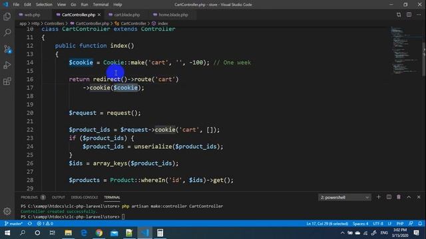Maximize the panel with up chevron
Image resolution: width=426 pixels, height=239 pixels.
pos(409,197)
